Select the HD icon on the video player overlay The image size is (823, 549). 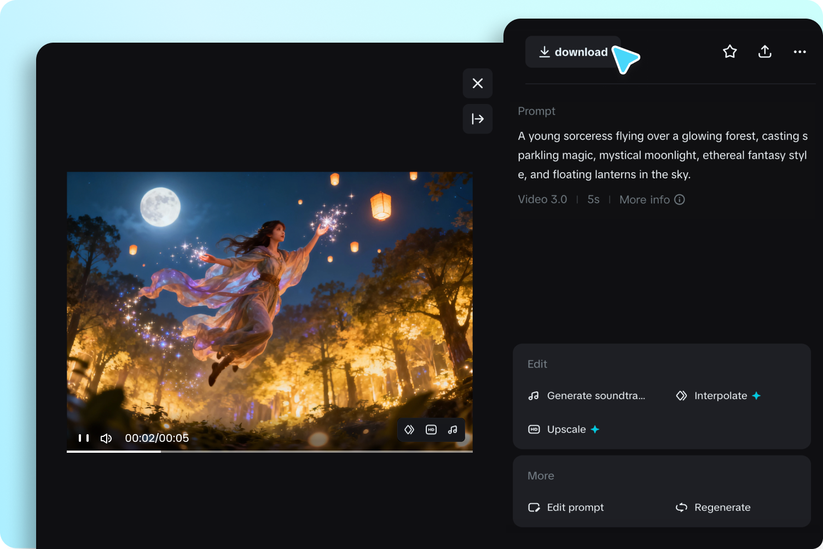point(431,430)
